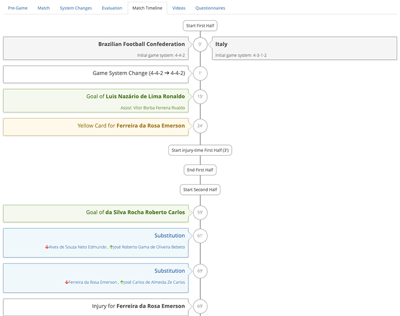This screenshot has width=400, height=316.
Task: Open Injury for Ferreira da Rosa Emerson event
Action: 96,307
